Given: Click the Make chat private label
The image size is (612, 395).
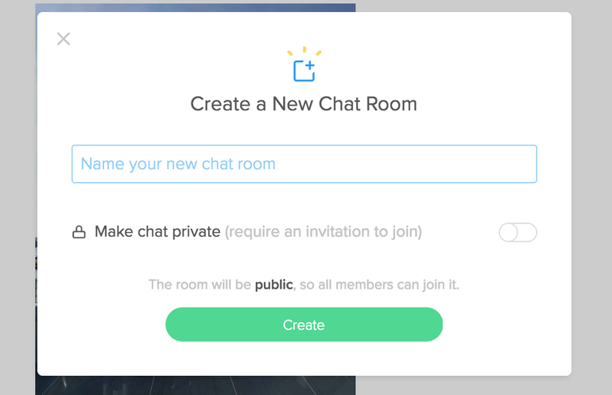Looking at the screenshot, I should click(x=157, y=232).
